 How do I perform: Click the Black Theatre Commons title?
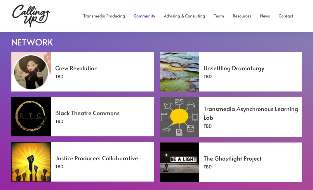pyautogui.click(x=87, y=113)
